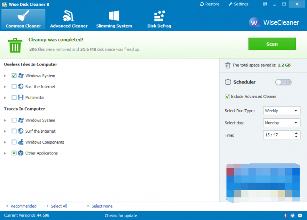Click the Time field showing 15 : 47
This screenshot has width=307, height=220.
(282, 135)
